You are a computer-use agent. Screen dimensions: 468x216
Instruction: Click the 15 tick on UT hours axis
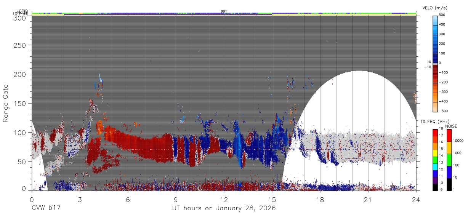click(272, 199)
